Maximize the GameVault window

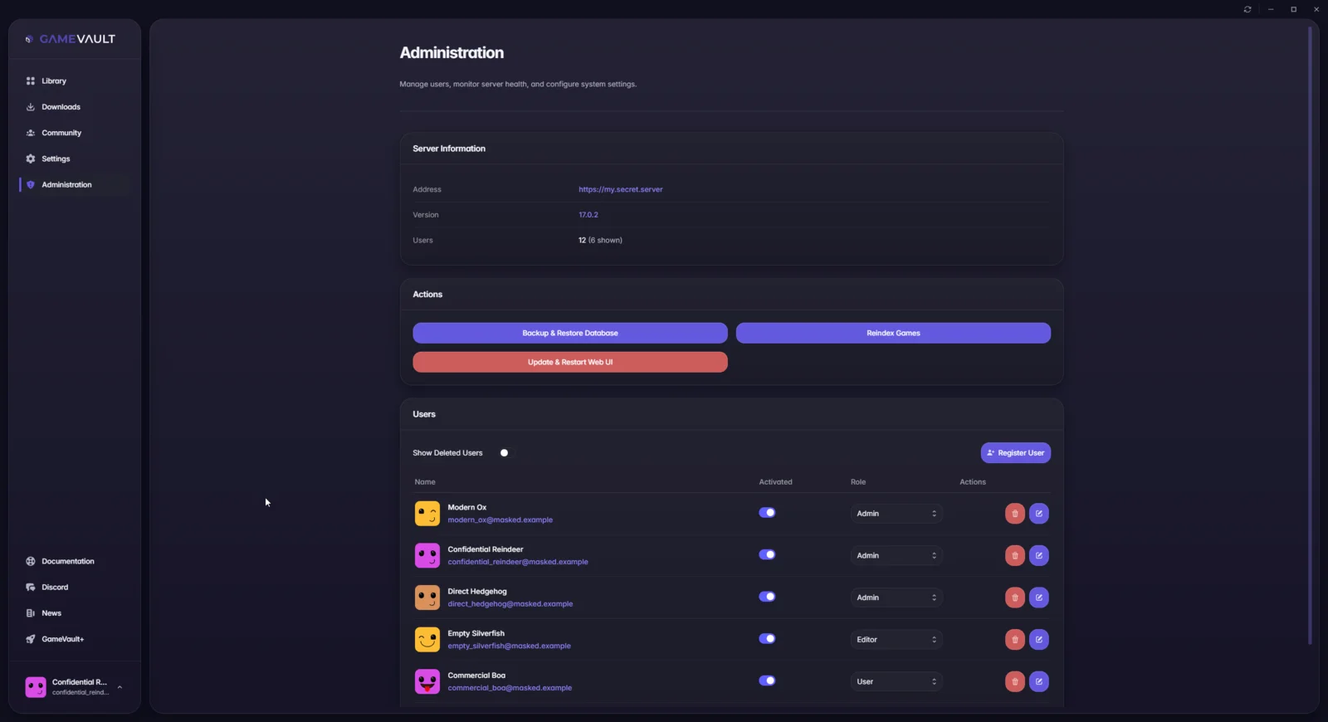(x=1293, y=9)
